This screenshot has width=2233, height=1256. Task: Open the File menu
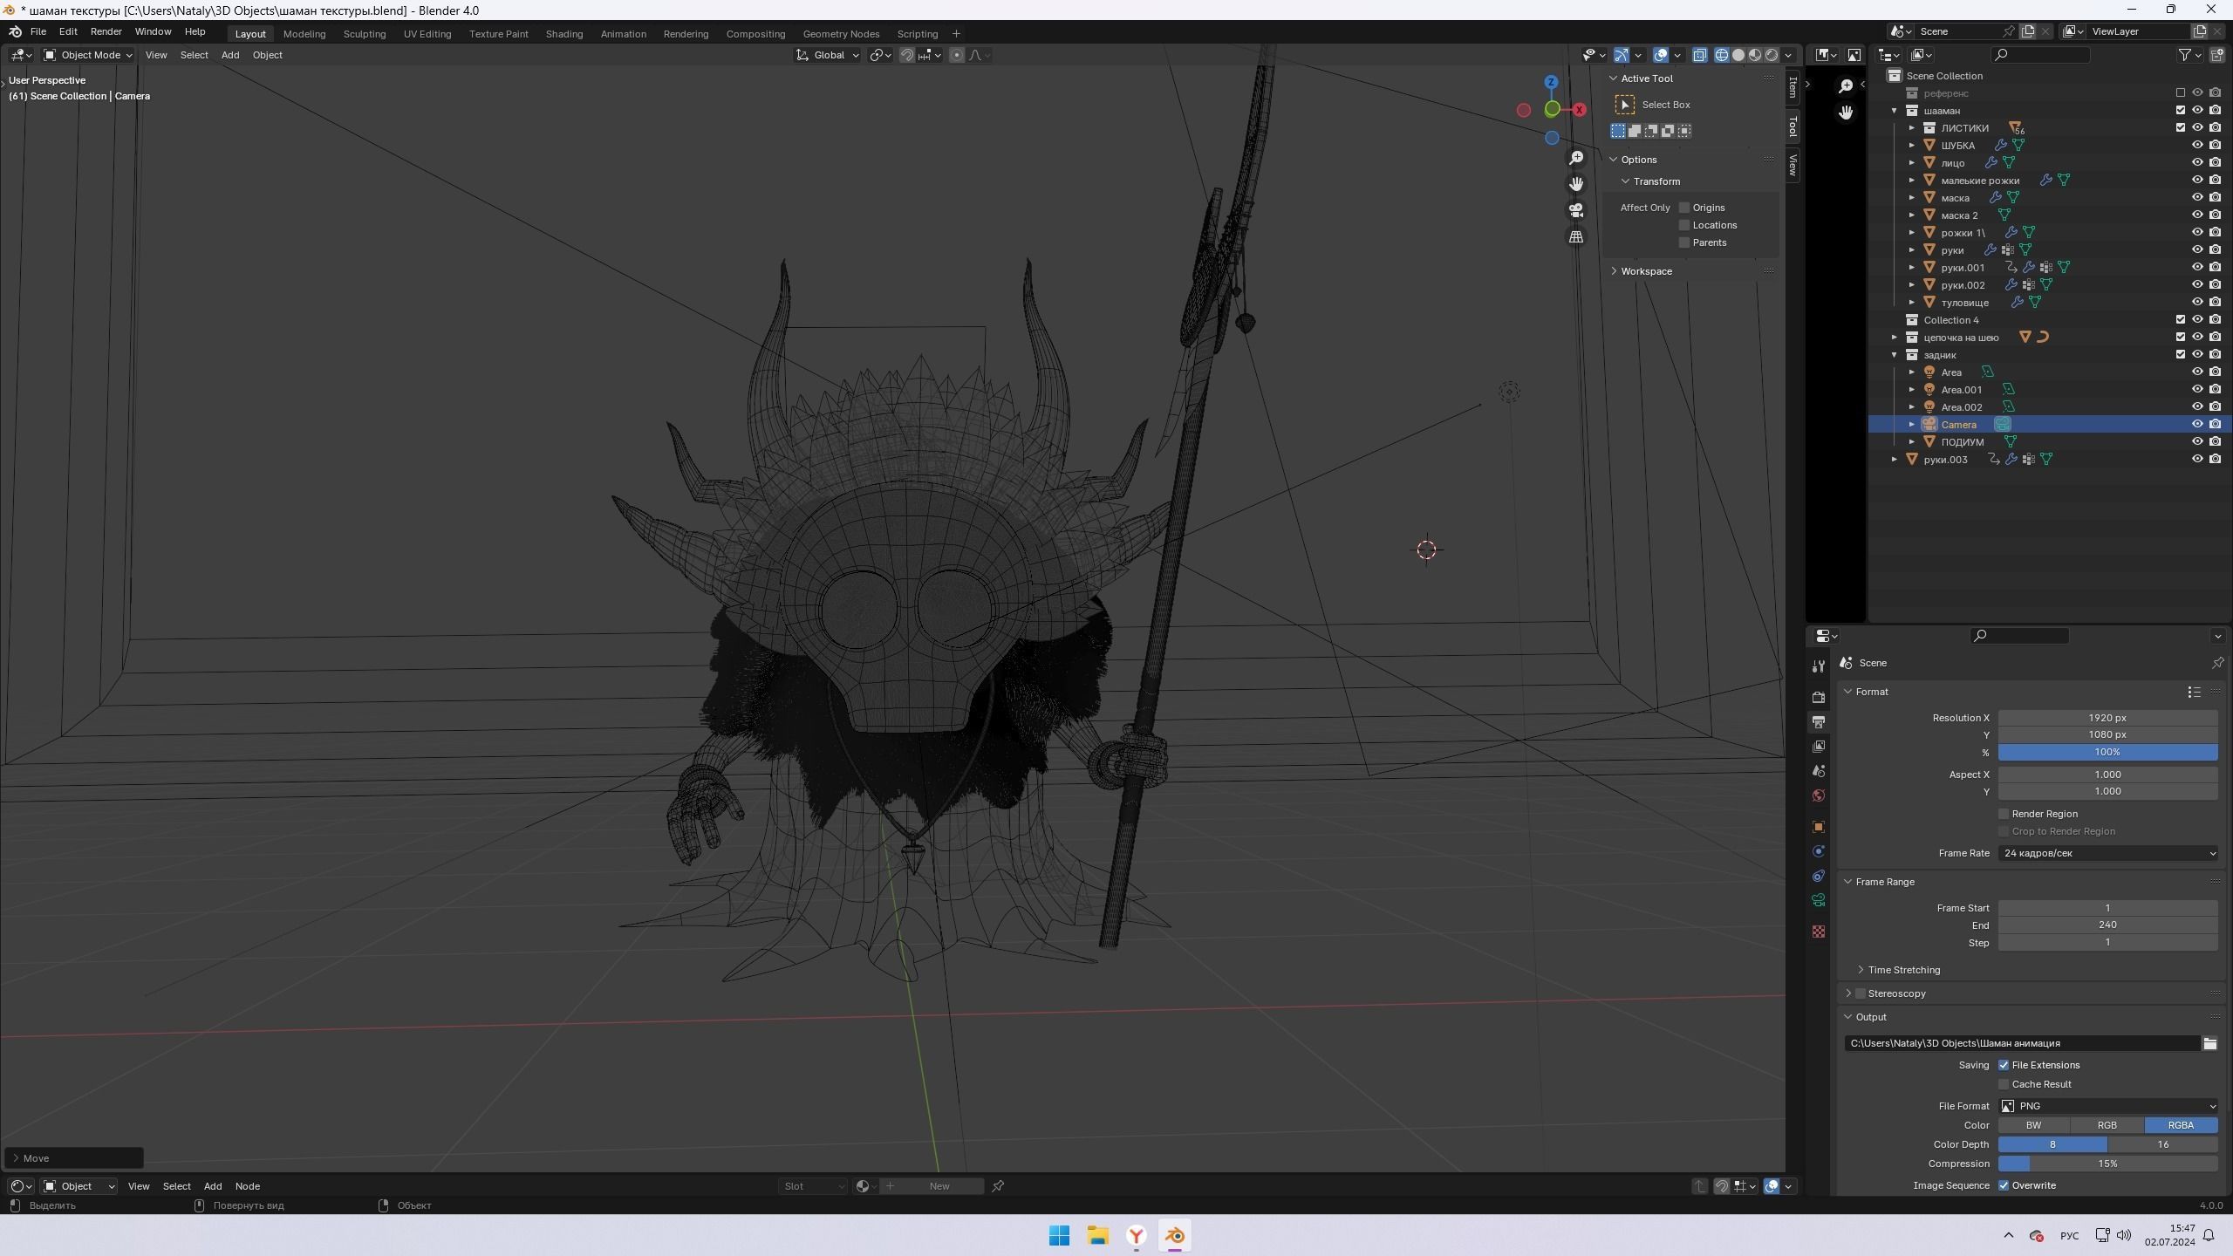(x=38, y=31)
